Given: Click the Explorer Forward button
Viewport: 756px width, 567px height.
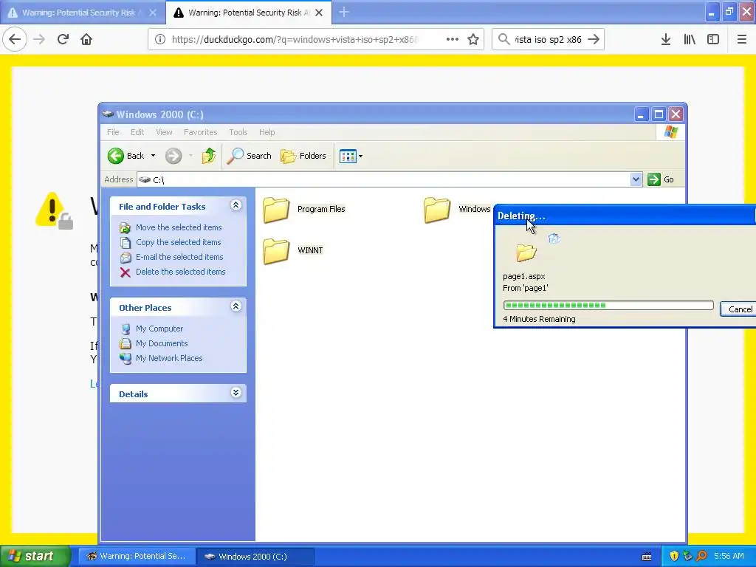Looking at the screenshot, I should (173, 156).
